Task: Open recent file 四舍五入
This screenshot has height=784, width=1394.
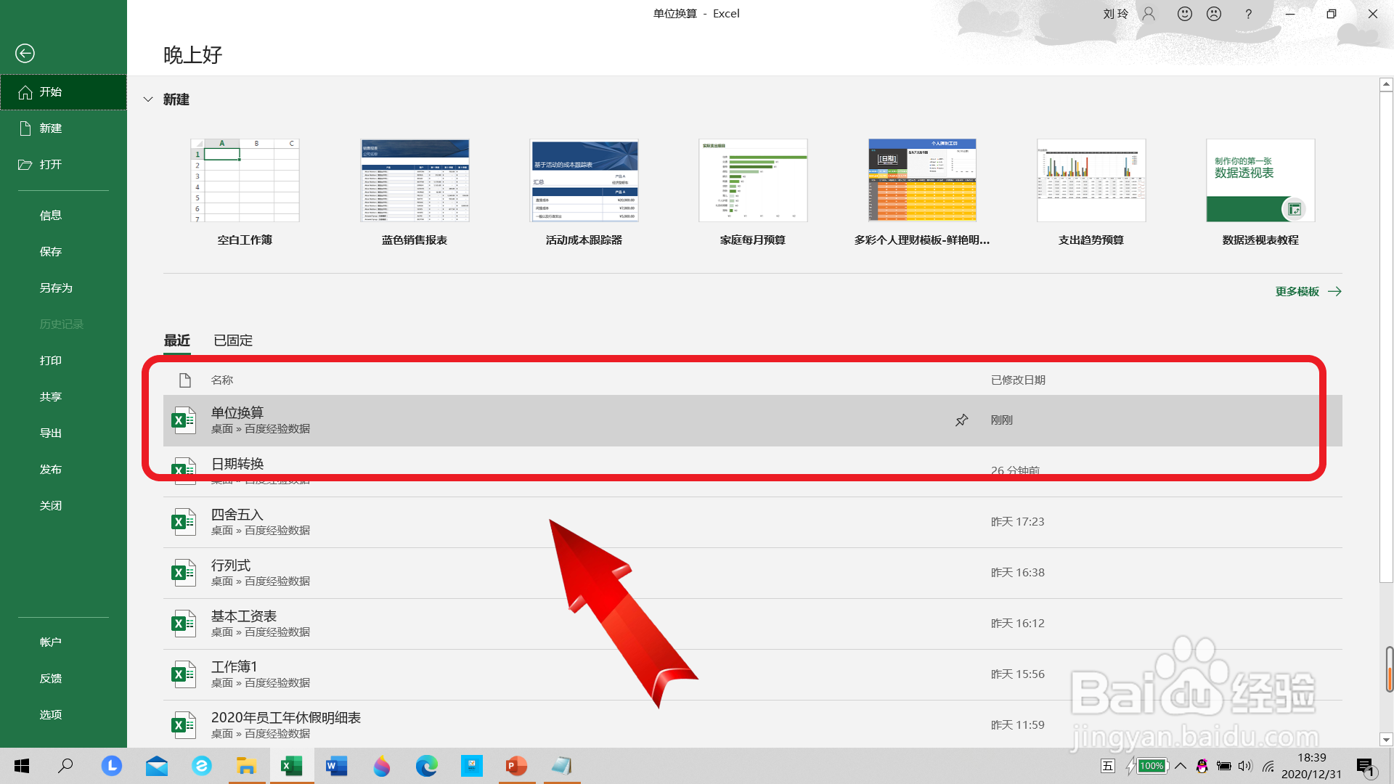Action: tap(753, 522)
